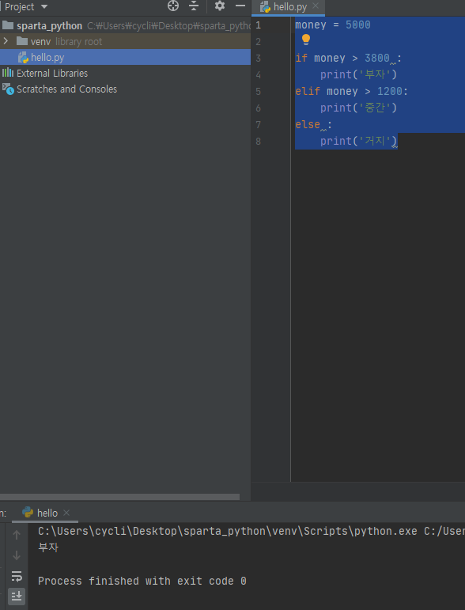Click the python.exe command line in console
Image resolution: width=465 pixels, height=610 pixels.
point(251,532)
